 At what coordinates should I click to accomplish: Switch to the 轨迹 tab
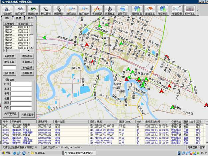pyautogui.click(x=30, y=18)
